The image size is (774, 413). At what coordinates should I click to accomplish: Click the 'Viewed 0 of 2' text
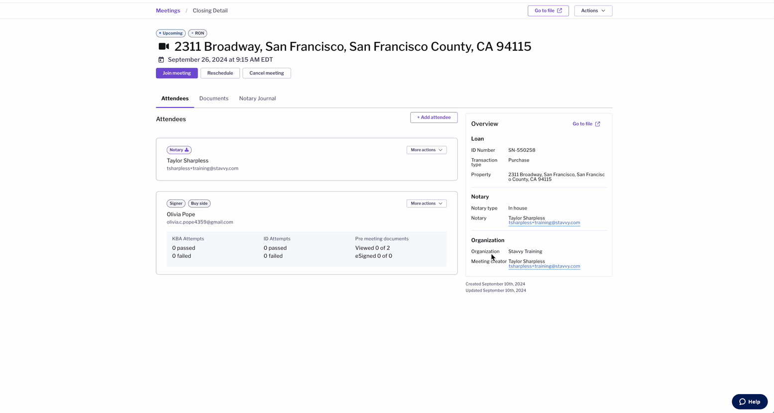372,248
